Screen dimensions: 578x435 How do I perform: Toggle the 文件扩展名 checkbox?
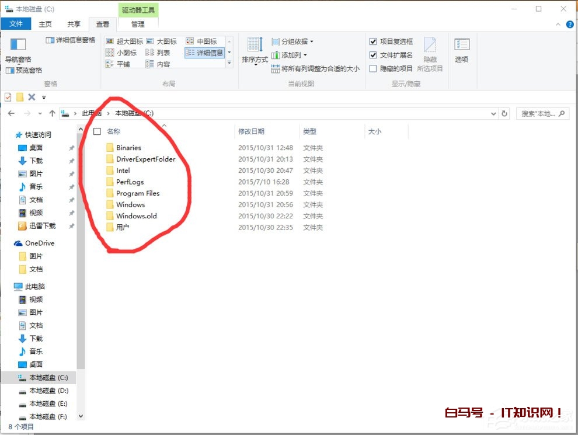point(373,54)
